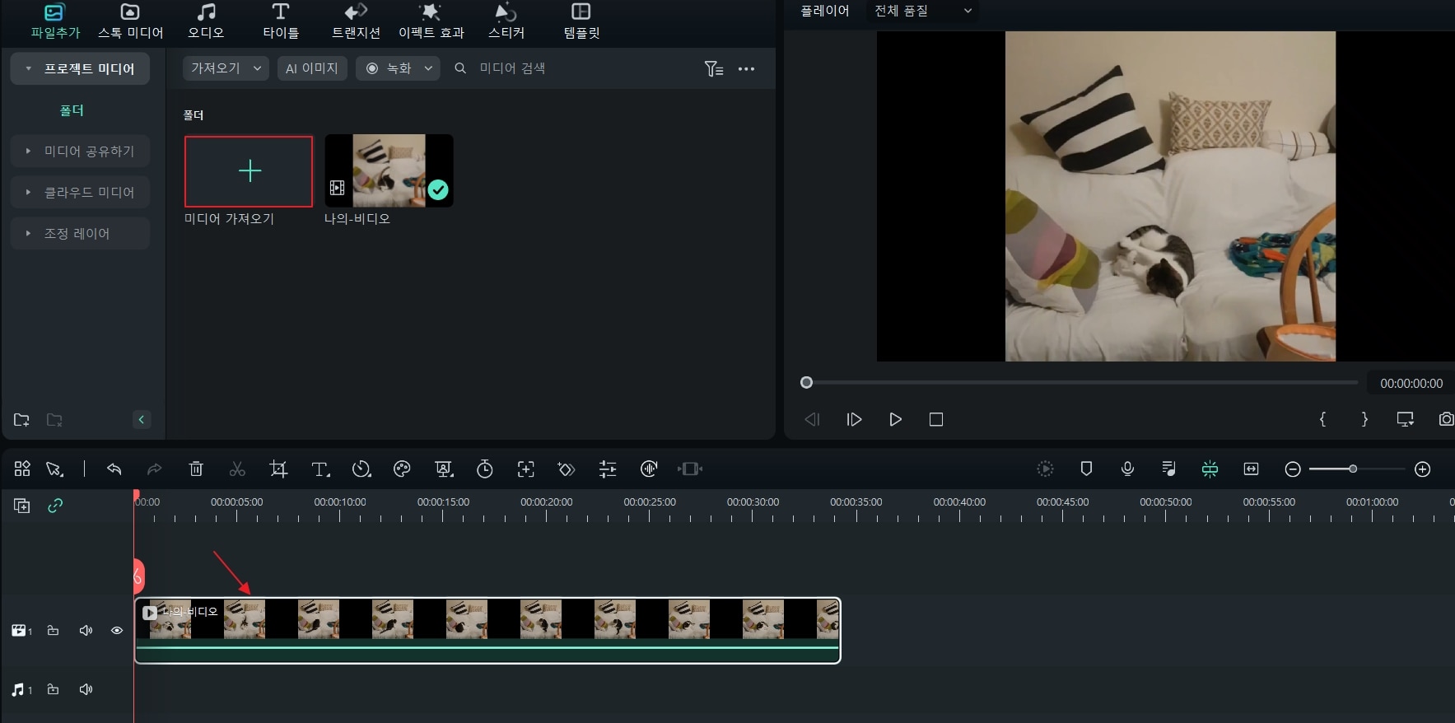The width and height of the screenshot is (1455, 723).
Task: Toggle the green snapping magnet icon on timeline toolbar
Action: [1210, 469]
